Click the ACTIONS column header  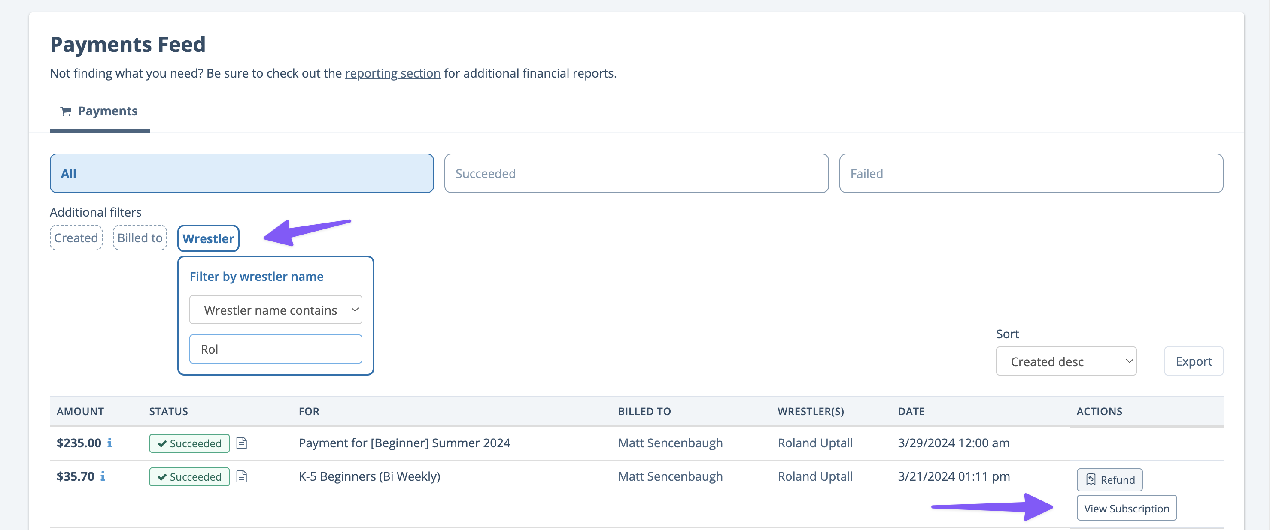(1100, 411)
